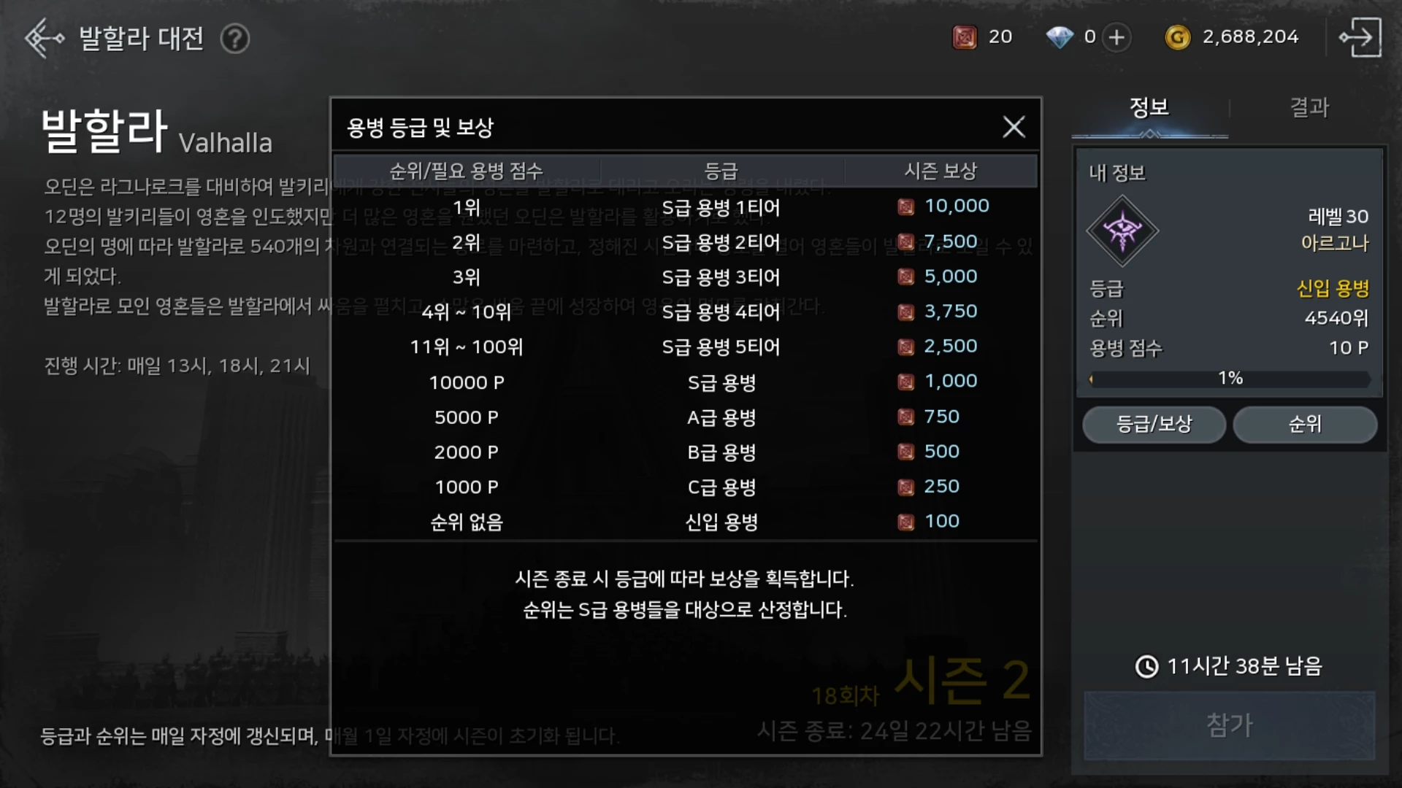Close the 용병 등급 및 보상 popup

click(x=1014, y=127)
